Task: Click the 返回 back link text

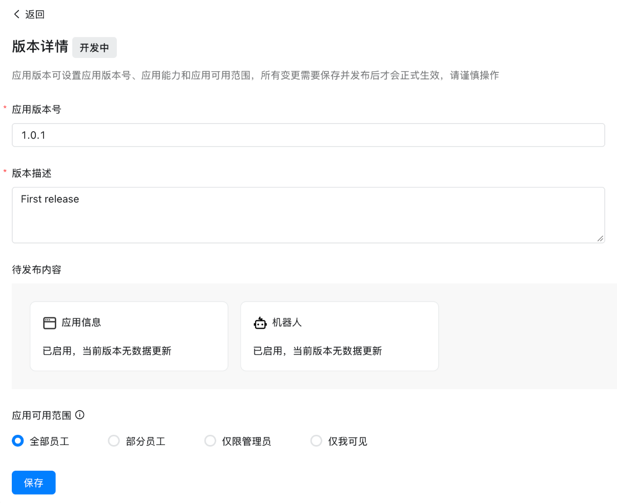Action: pyautogui.click(x=35, y=14)
